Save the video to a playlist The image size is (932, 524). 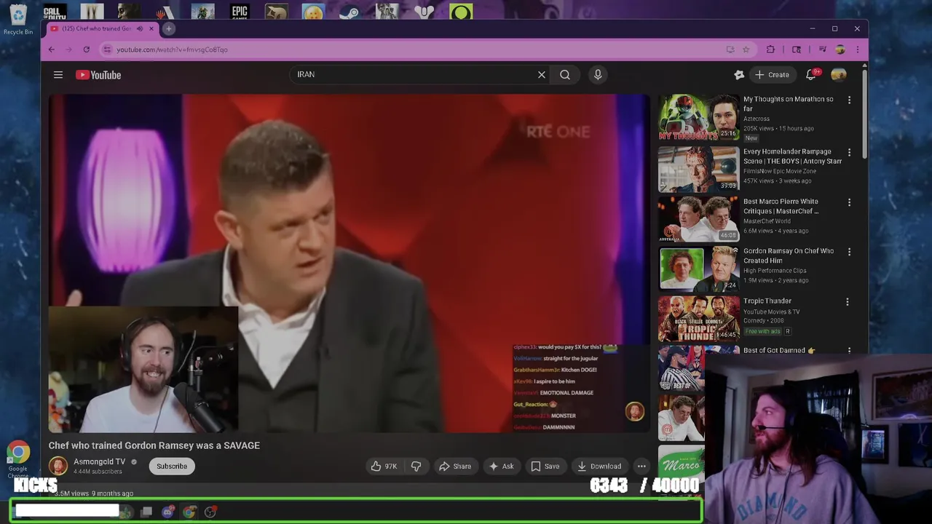545,466
